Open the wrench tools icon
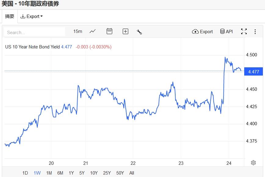The width and height of the screenshot is (265, 177). (x=140, y=32)
